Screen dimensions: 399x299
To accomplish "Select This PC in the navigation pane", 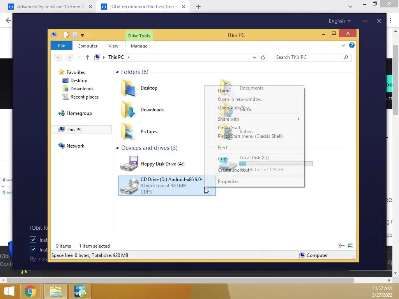I will (x=81, y=129).
